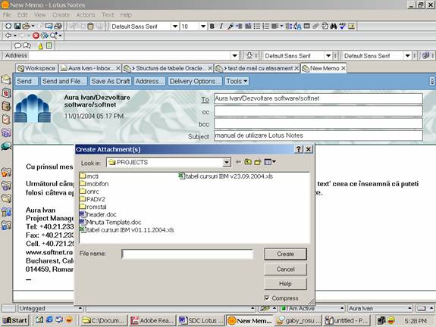Click the dialog Help question mark
Screen dimensions: 436x327
298,149
